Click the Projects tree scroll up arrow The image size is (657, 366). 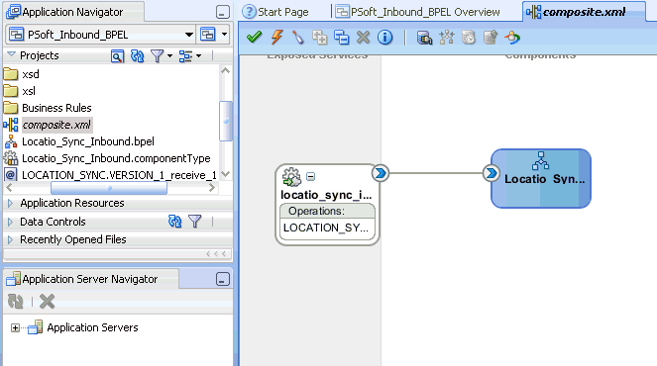[x=225, y=70]
